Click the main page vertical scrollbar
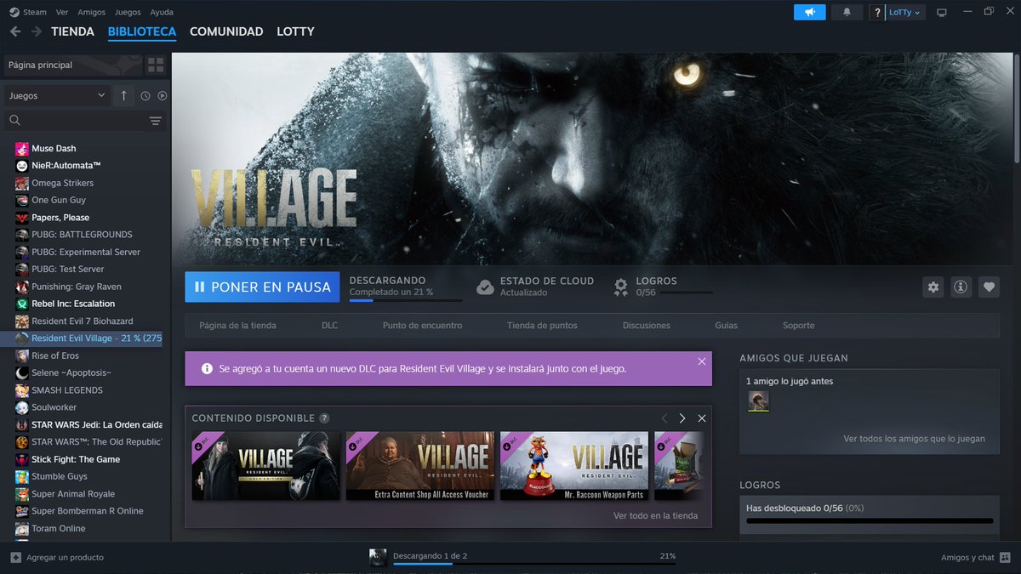Image resolution: width=1021 pixels, height=574 pixels. 1017,111
